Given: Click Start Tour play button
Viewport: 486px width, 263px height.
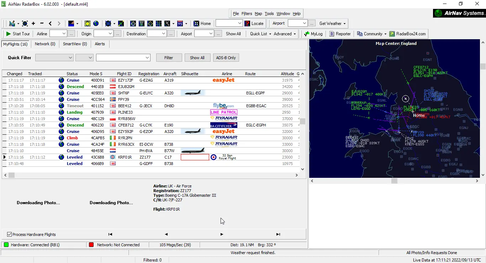Looking at the screenshot, I should 18,34.
